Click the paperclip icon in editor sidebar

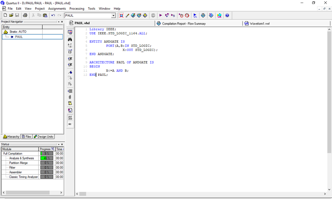[70, 97]
